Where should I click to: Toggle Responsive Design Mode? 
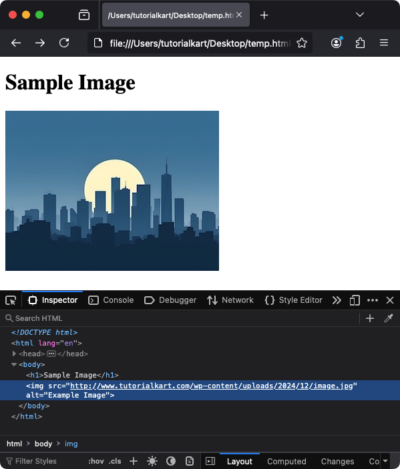[355, 300]
